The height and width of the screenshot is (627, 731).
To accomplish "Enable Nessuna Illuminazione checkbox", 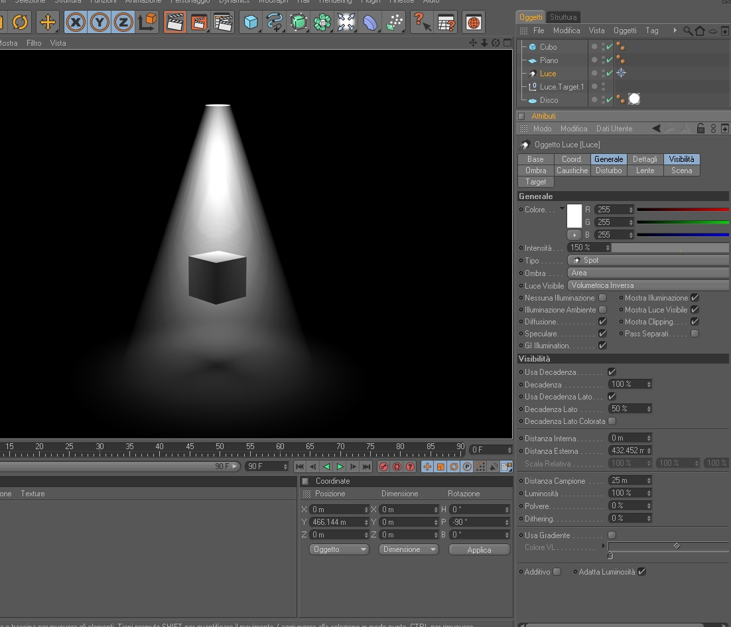I will pyautogui.click(x=603, y=297).
